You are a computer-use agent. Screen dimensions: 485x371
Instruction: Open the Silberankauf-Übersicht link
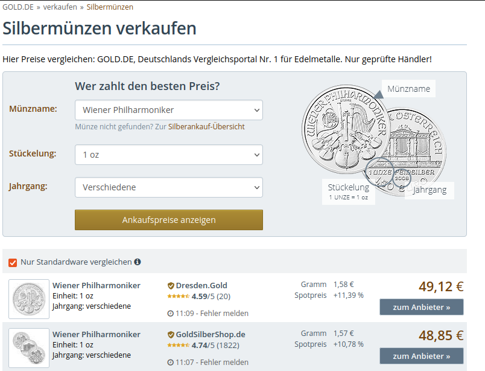point(206,127)
